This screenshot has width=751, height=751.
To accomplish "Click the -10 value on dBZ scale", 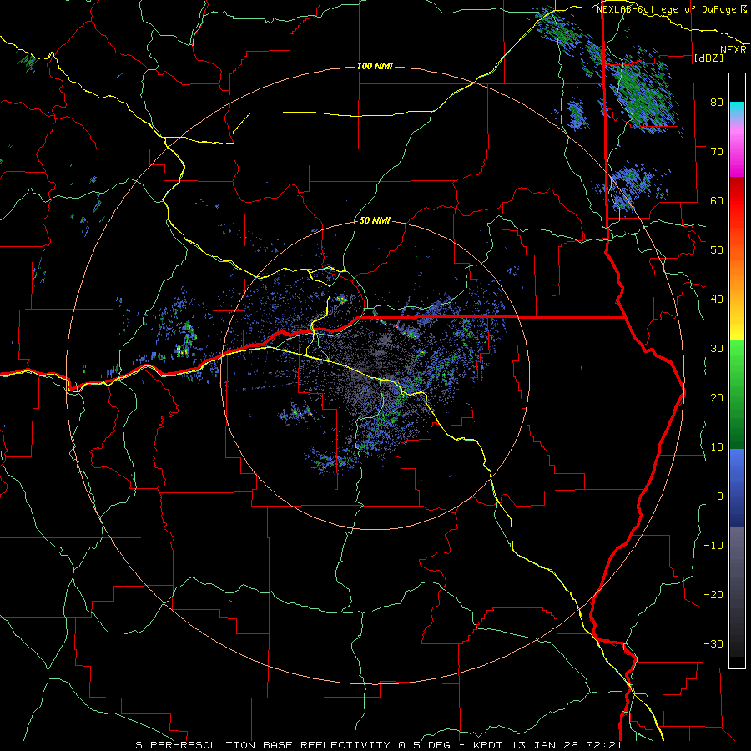I will tap(713, 546).
